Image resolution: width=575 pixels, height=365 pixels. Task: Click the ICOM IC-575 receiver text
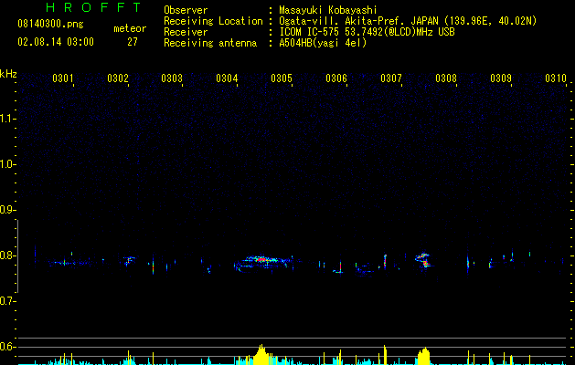(x=367, y=32)
